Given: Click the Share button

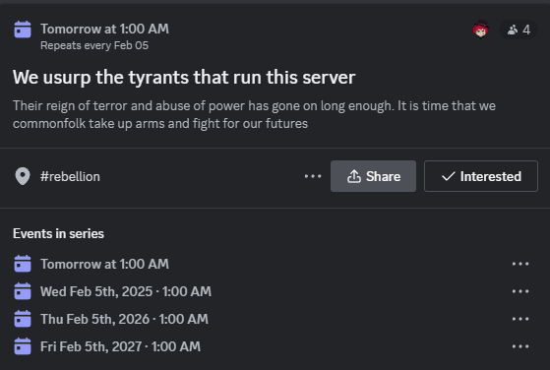Looking at the screenshot, I should pyautogui.click(x=373, y=176).
